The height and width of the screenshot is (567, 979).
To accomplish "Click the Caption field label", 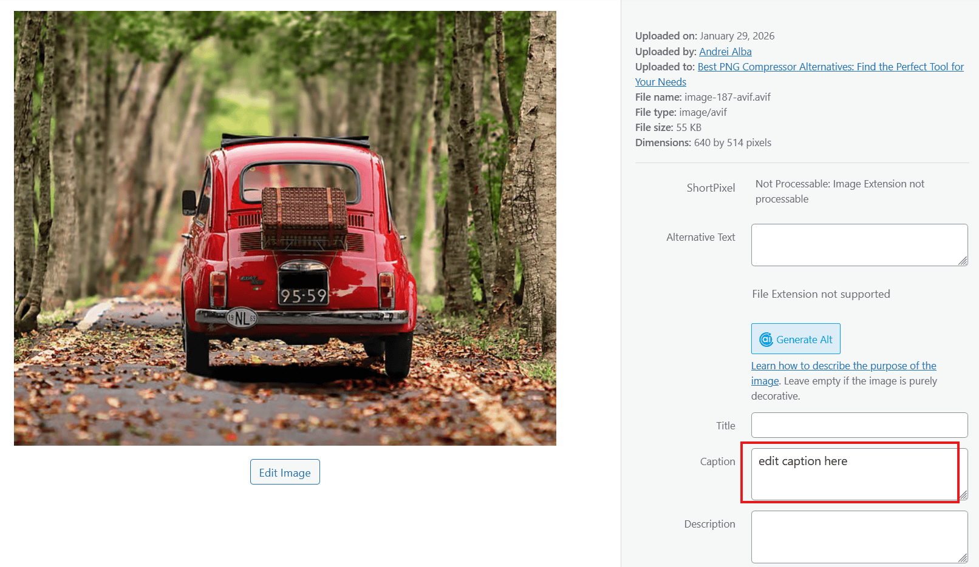I will point(717,461).
